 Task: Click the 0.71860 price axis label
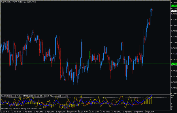point(174,14)
